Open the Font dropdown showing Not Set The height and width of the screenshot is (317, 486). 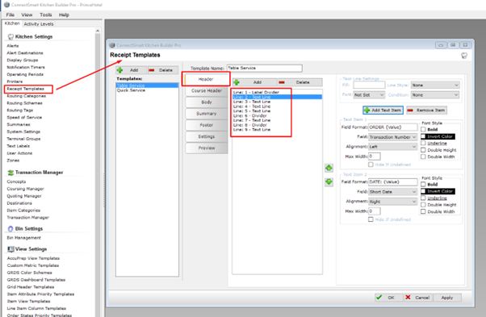click(369, 95)
